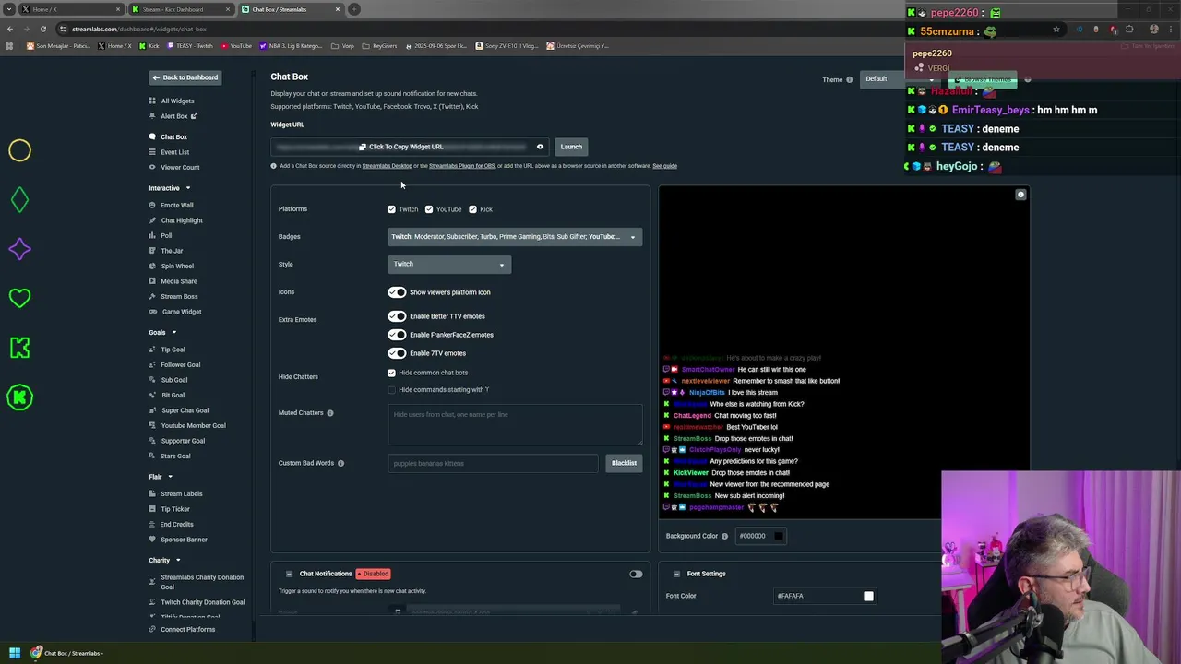
Task: Switch to Home / X browser tab
Action: [x=70, y=9]
